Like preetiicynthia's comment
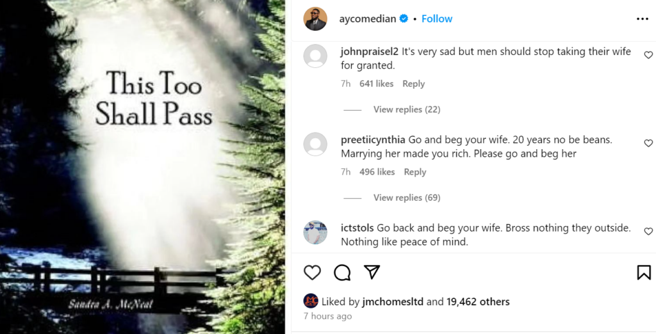The height and width of the screenshot is (334, 656). [x=648, y=143]
